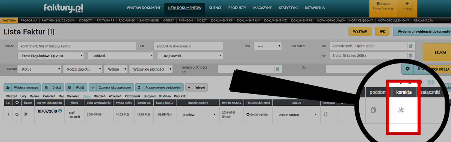Click 'Przypomnienie o płatności' button
Image resolution: width=451 pixels, height=142 pixels.
coord(159,87)
